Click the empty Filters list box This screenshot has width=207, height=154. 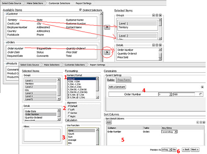tap(42, 135)
